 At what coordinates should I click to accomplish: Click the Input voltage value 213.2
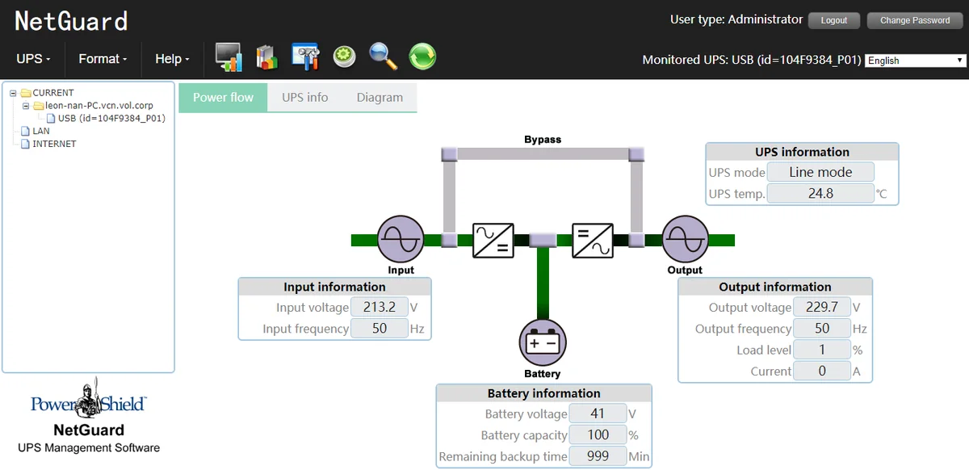[x=380, y=307]
